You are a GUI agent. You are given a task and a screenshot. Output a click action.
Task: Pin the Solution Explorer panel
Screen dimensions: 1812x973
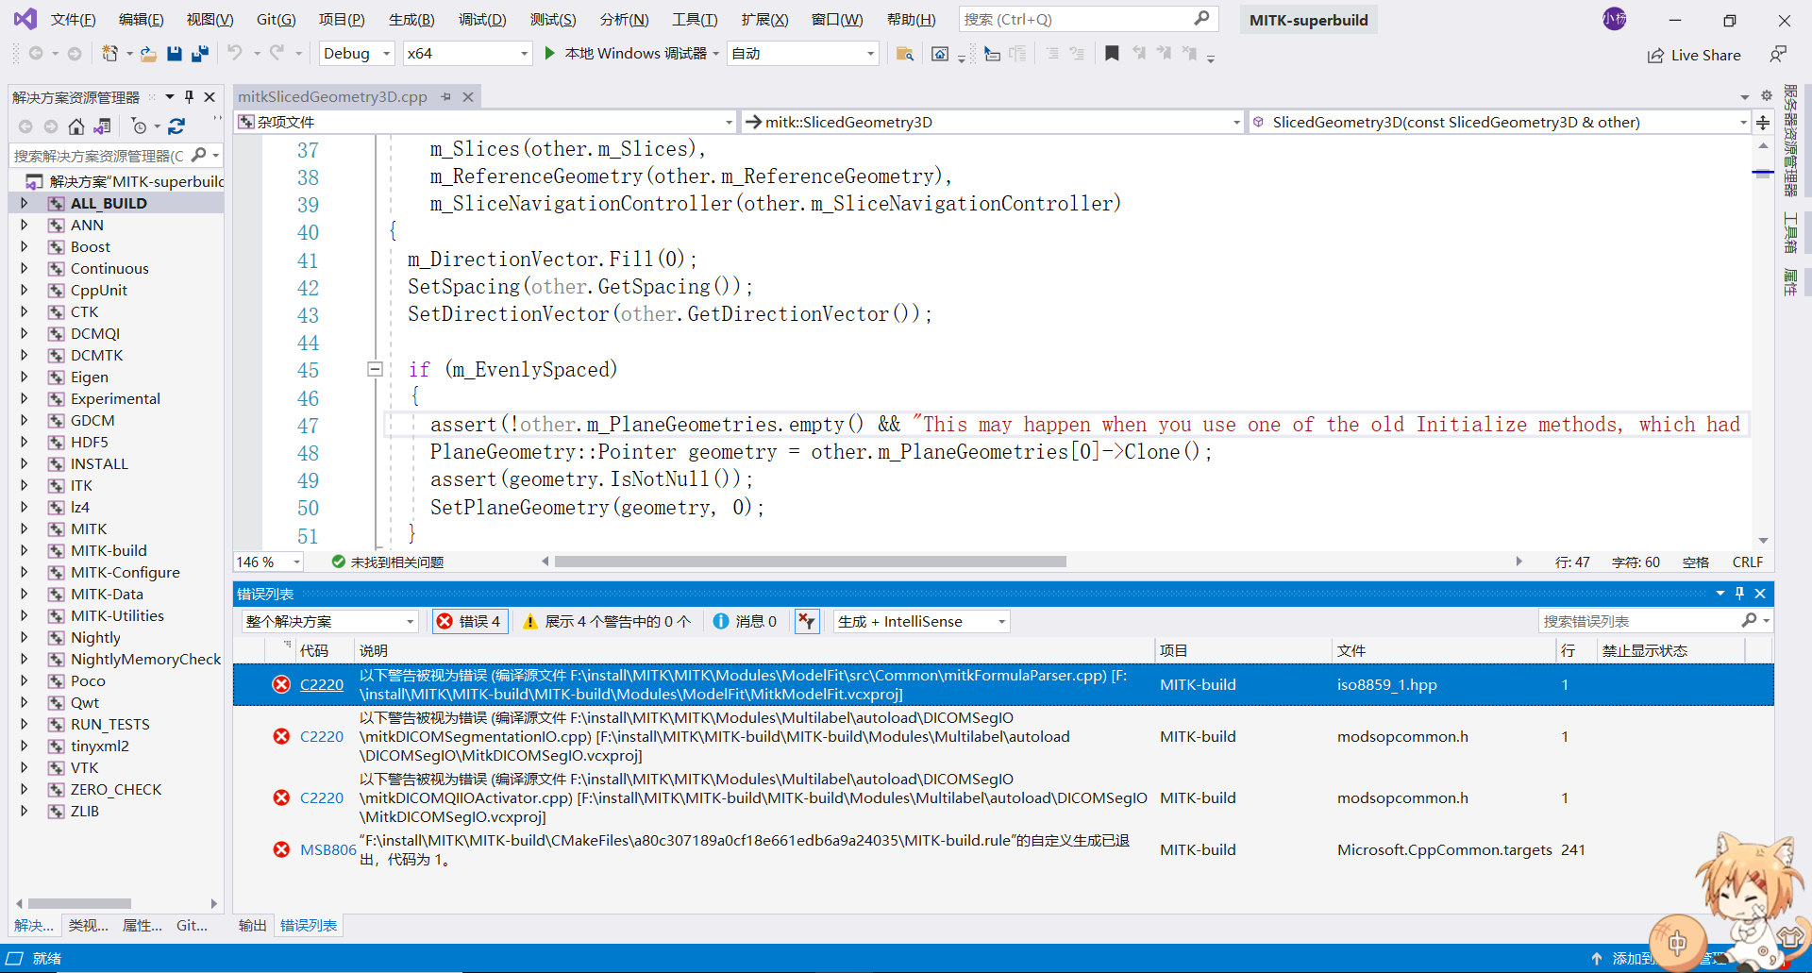pos(189,96)
